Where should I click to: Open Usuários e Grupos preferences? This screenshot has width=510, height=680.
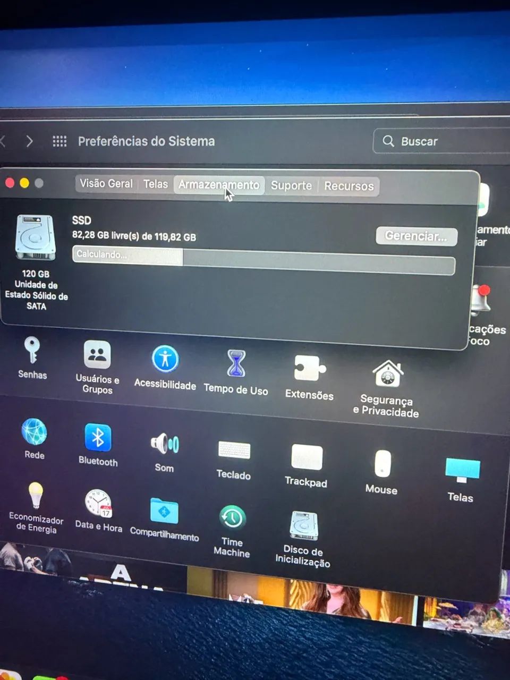tap(97, 367)
